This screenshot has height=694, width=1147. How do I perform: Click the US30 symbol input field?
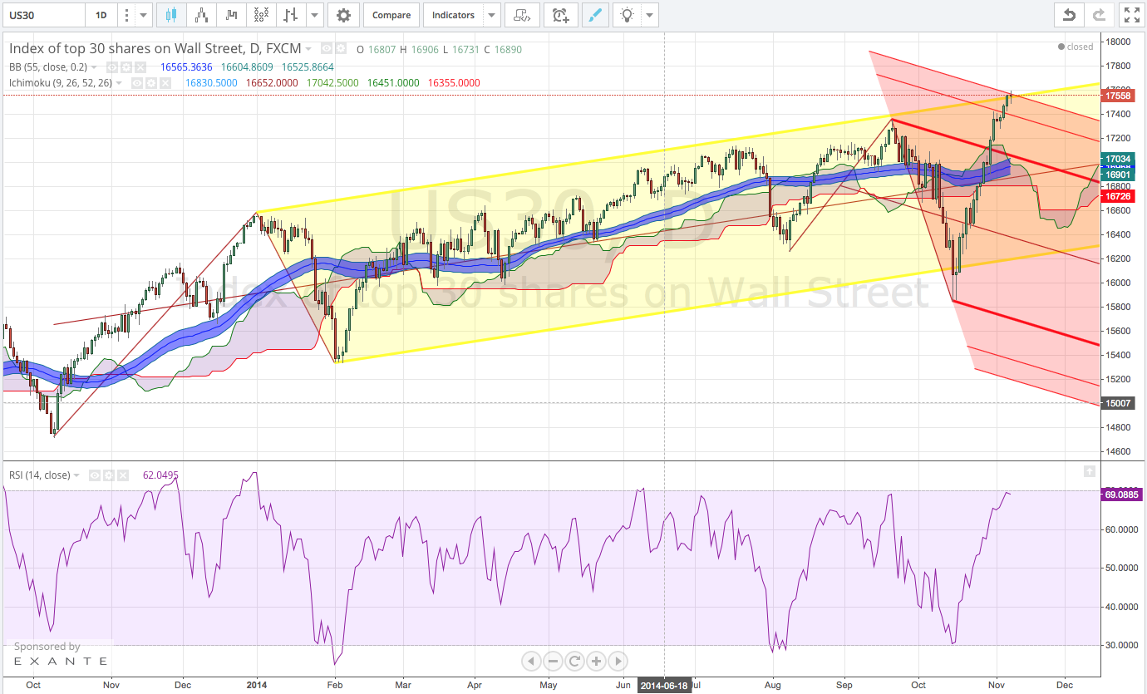43,15
